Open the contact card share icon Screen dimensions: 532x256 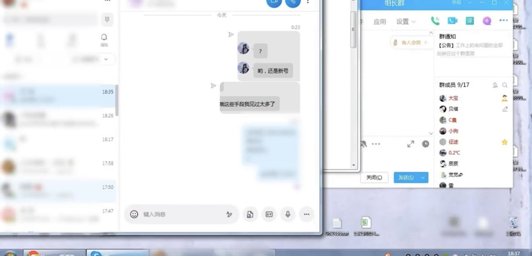(269, 214)
